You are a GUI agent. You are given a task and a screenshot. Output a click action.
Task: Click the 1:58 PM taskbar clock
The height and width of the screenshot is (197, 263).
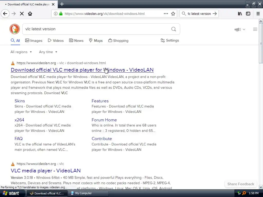pos(253,193)
